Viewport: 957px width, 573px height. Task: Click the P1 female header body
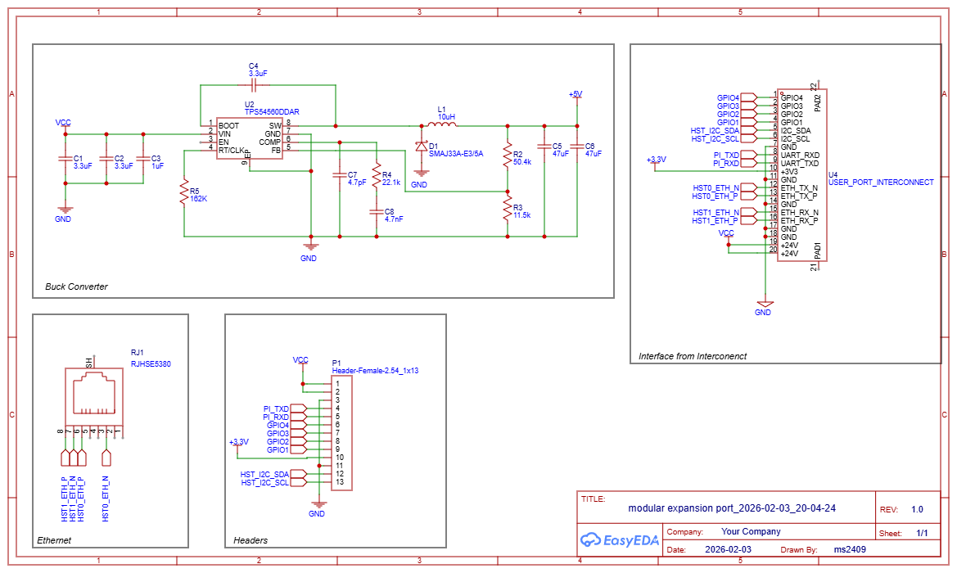[342, 433]
